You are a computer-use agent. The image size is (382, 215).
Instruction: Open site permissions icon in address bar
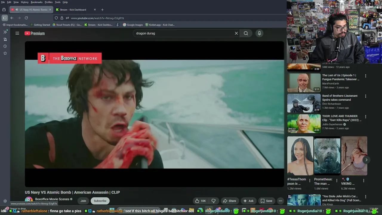pos(67,18)
